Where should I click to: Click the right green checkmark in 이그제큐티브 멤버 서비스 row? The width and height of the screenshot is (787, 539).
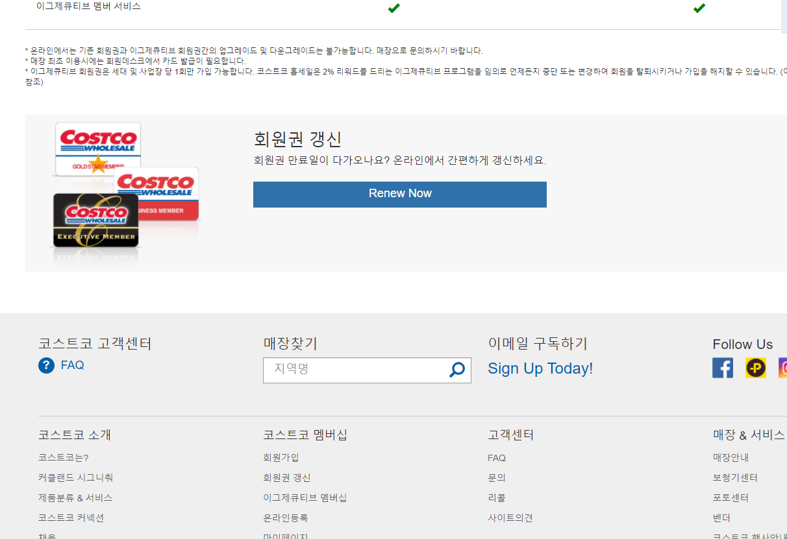[699, 8]
